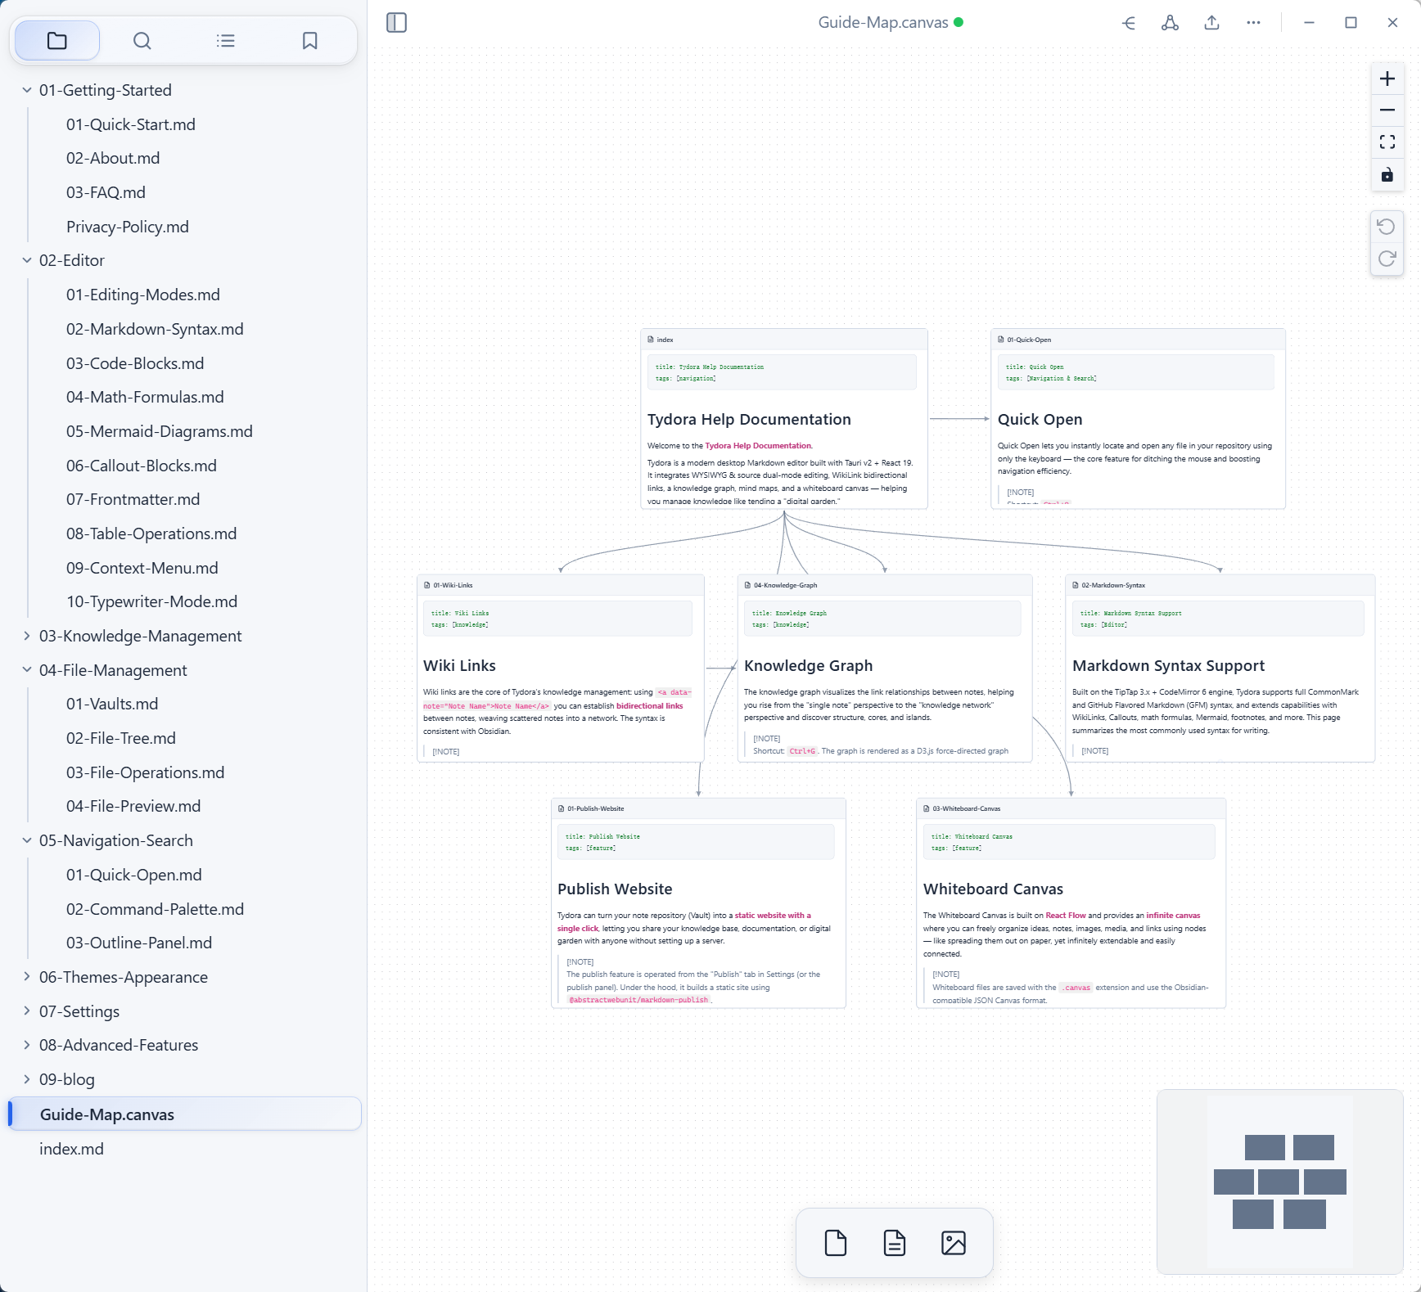The height and width of the screenshot is (1292, 1421).
Task: Open 03-Outline-Panel.md file
Action: (x=139, y=943)
